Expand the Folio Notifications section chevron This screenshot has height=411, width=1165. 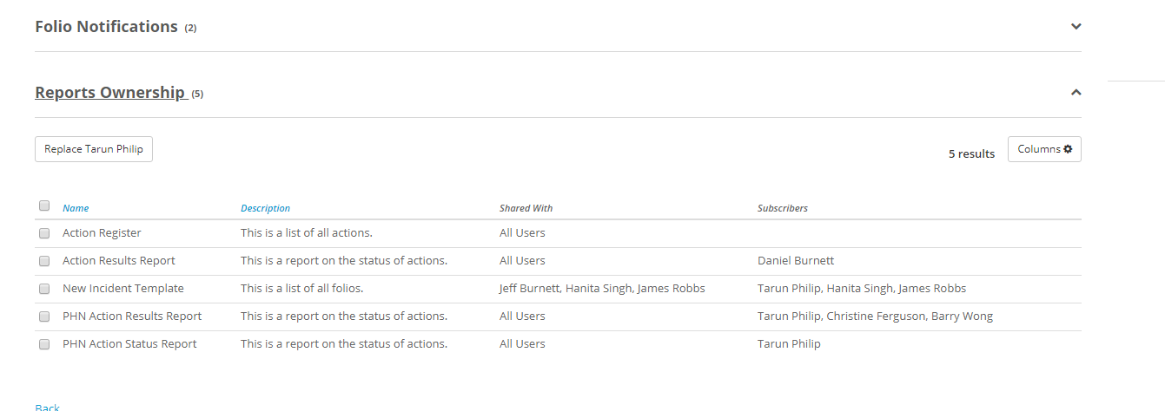[1076, 27]
